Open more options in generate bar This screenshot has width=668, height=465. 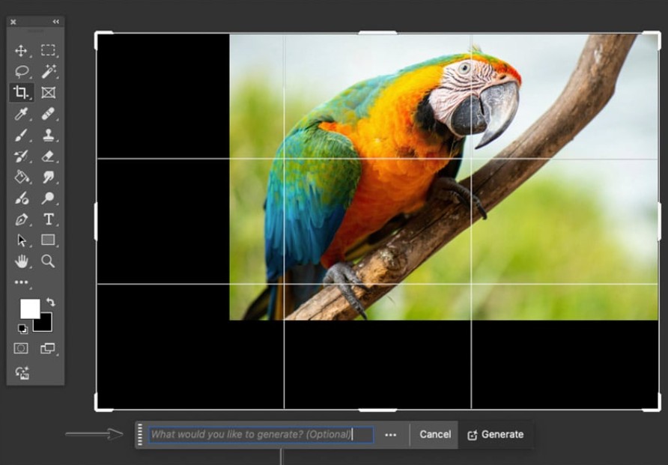click(x=390, y=435)
